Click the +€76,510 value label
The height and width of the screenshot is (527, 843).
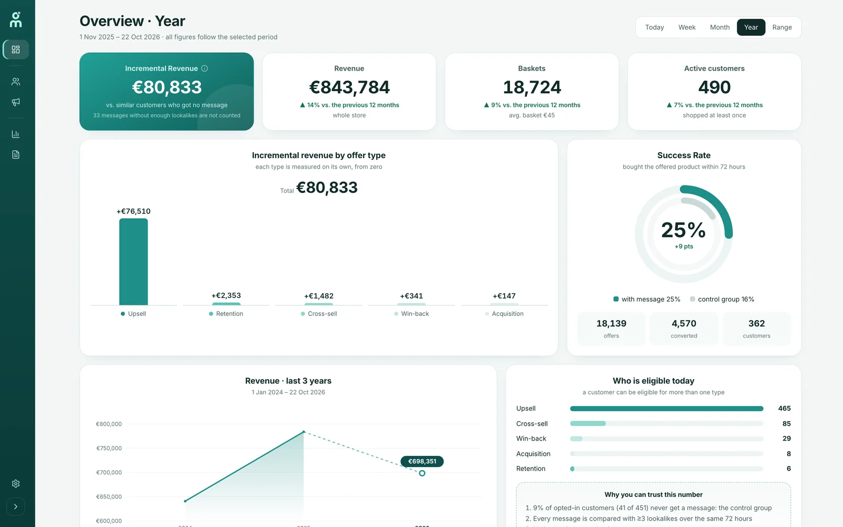[x=133, y=211]
